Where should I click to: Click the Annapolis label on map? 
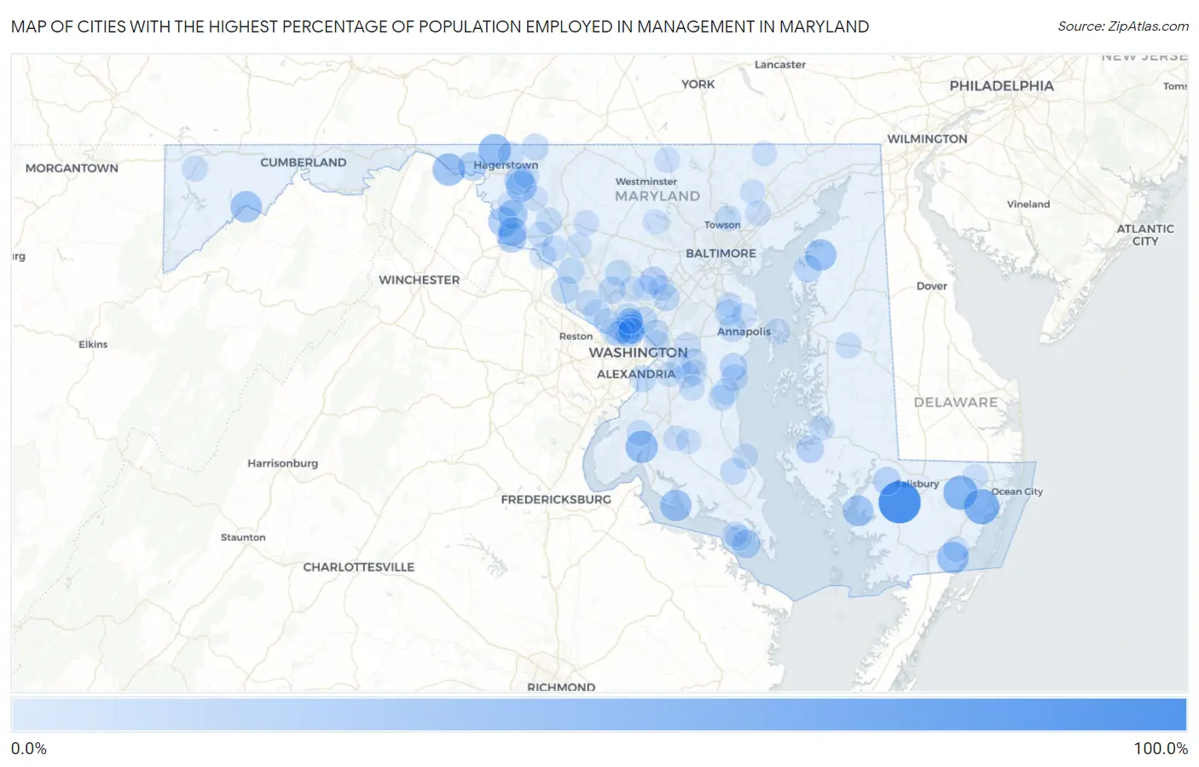pyautogui.click(x=744, y=332)
